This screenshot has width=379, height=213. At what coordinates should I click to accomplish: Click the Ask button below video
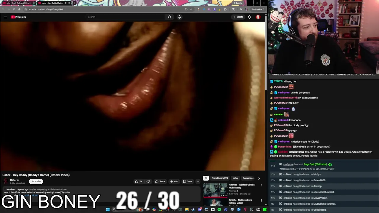[174, 181]
